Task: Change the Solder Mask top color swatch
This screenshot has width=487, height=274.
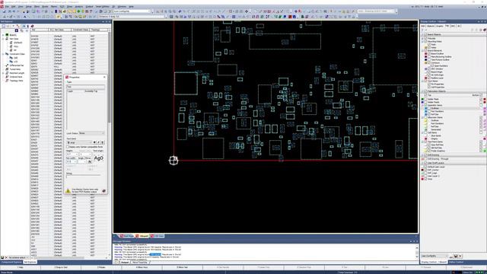Action: (x=422, y=99)
